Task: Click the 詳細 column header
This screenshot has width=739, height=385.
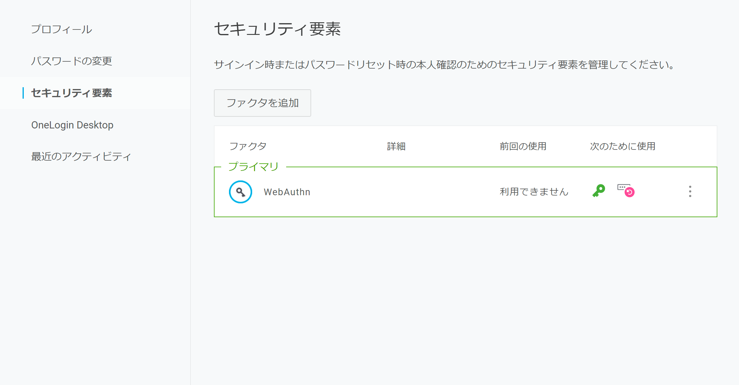Action: point(396,146)
